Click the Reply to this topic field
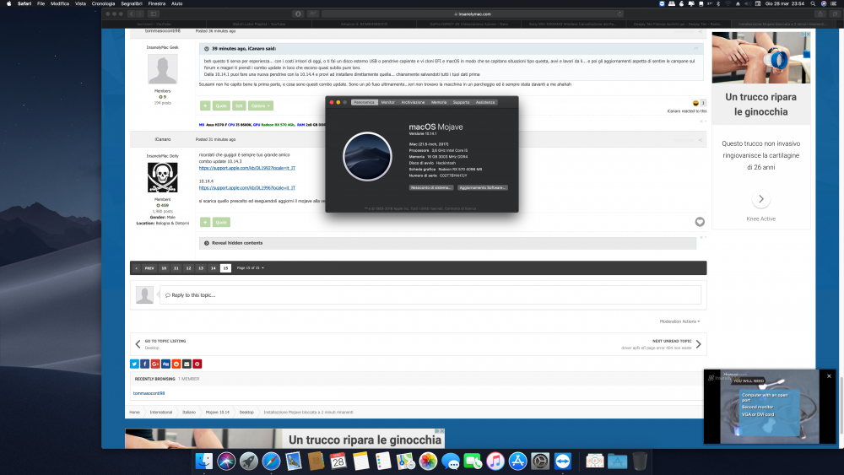The width and height of the screenshot is (844, 475). point(430,294)
